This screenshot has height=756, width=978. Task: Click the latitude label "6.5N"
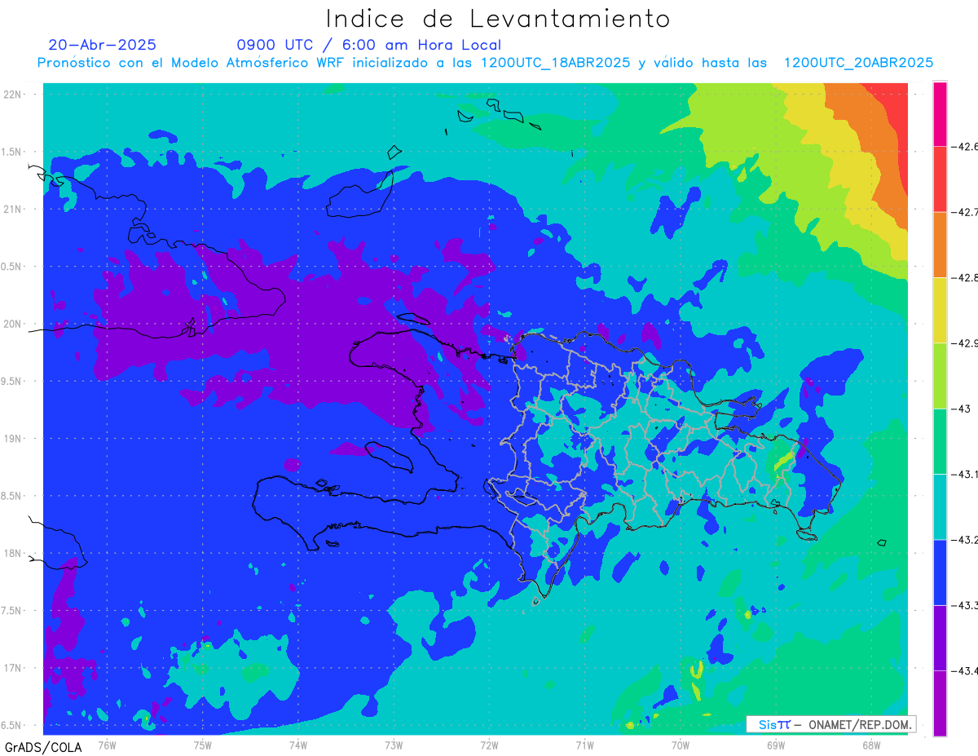pyautogui.click(x=12, y=725)
